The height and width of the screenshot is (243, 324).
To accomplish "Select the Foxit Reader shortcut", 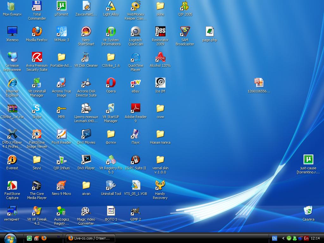I will click(61, 134).
